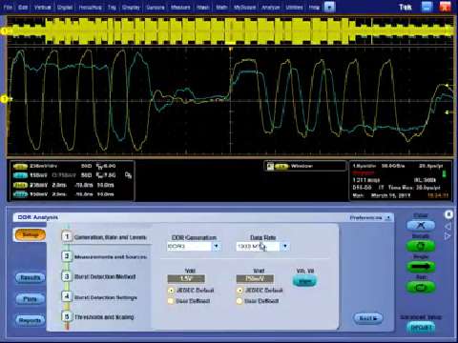Viewport: 458px width, 343px height.
Task: Click the green Run button
Action: click(x=421, y=288)
